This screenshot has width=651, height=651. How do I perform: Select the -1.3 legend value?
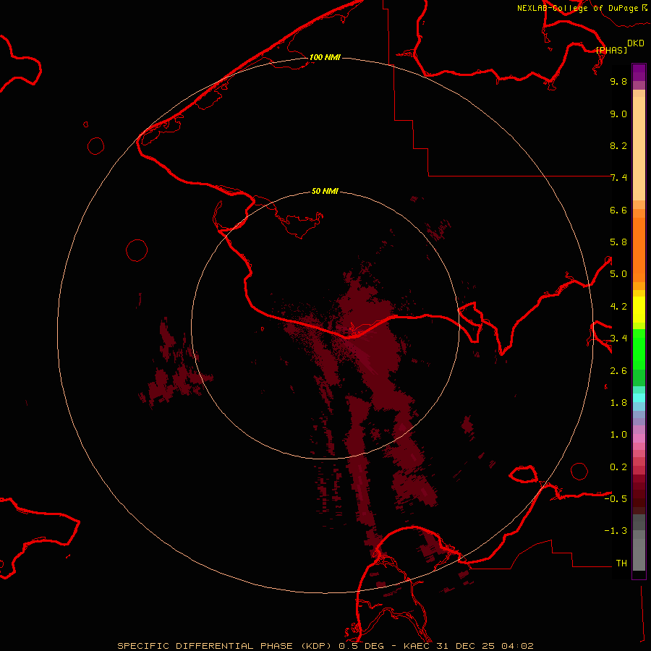616,531
